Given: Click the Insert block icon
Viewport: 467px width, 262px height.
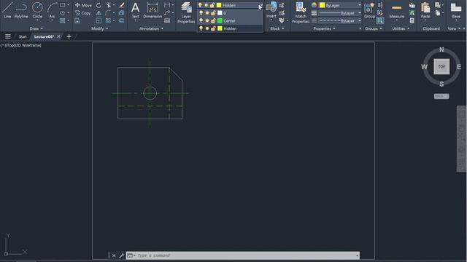Looking at the screenshot, I should (x=271, y=9).
